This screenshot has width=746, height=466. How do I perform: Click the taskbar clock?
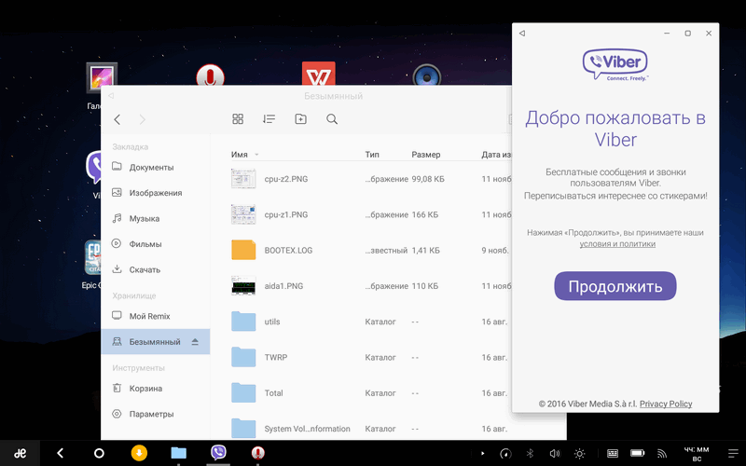point(697,454)
